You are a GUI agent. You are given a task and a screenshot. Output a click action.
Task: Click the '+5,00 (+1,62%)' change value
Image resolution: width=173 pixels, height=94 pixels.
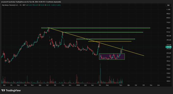coord(56,5)
